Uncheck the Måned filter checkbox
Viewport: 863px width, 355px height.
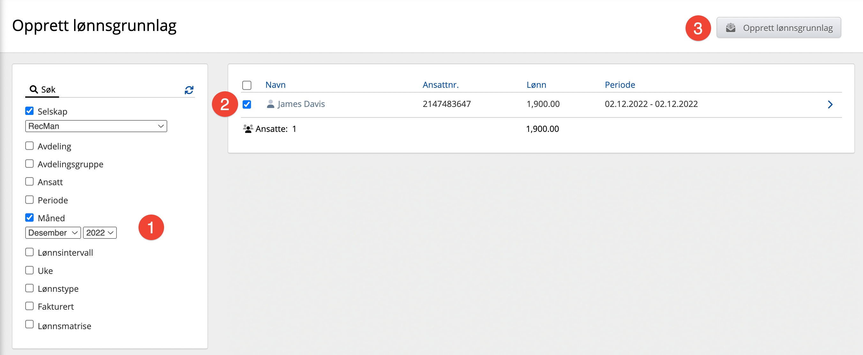click(x=29, y=217)
